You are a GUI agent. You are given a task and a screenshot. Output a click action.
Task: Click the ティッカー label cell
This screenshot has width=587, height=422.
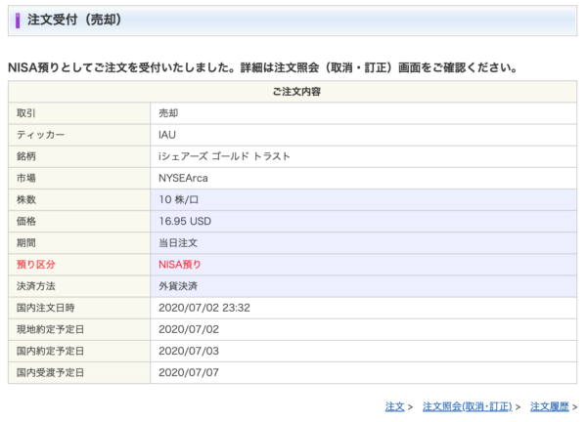tap(79, 135)
